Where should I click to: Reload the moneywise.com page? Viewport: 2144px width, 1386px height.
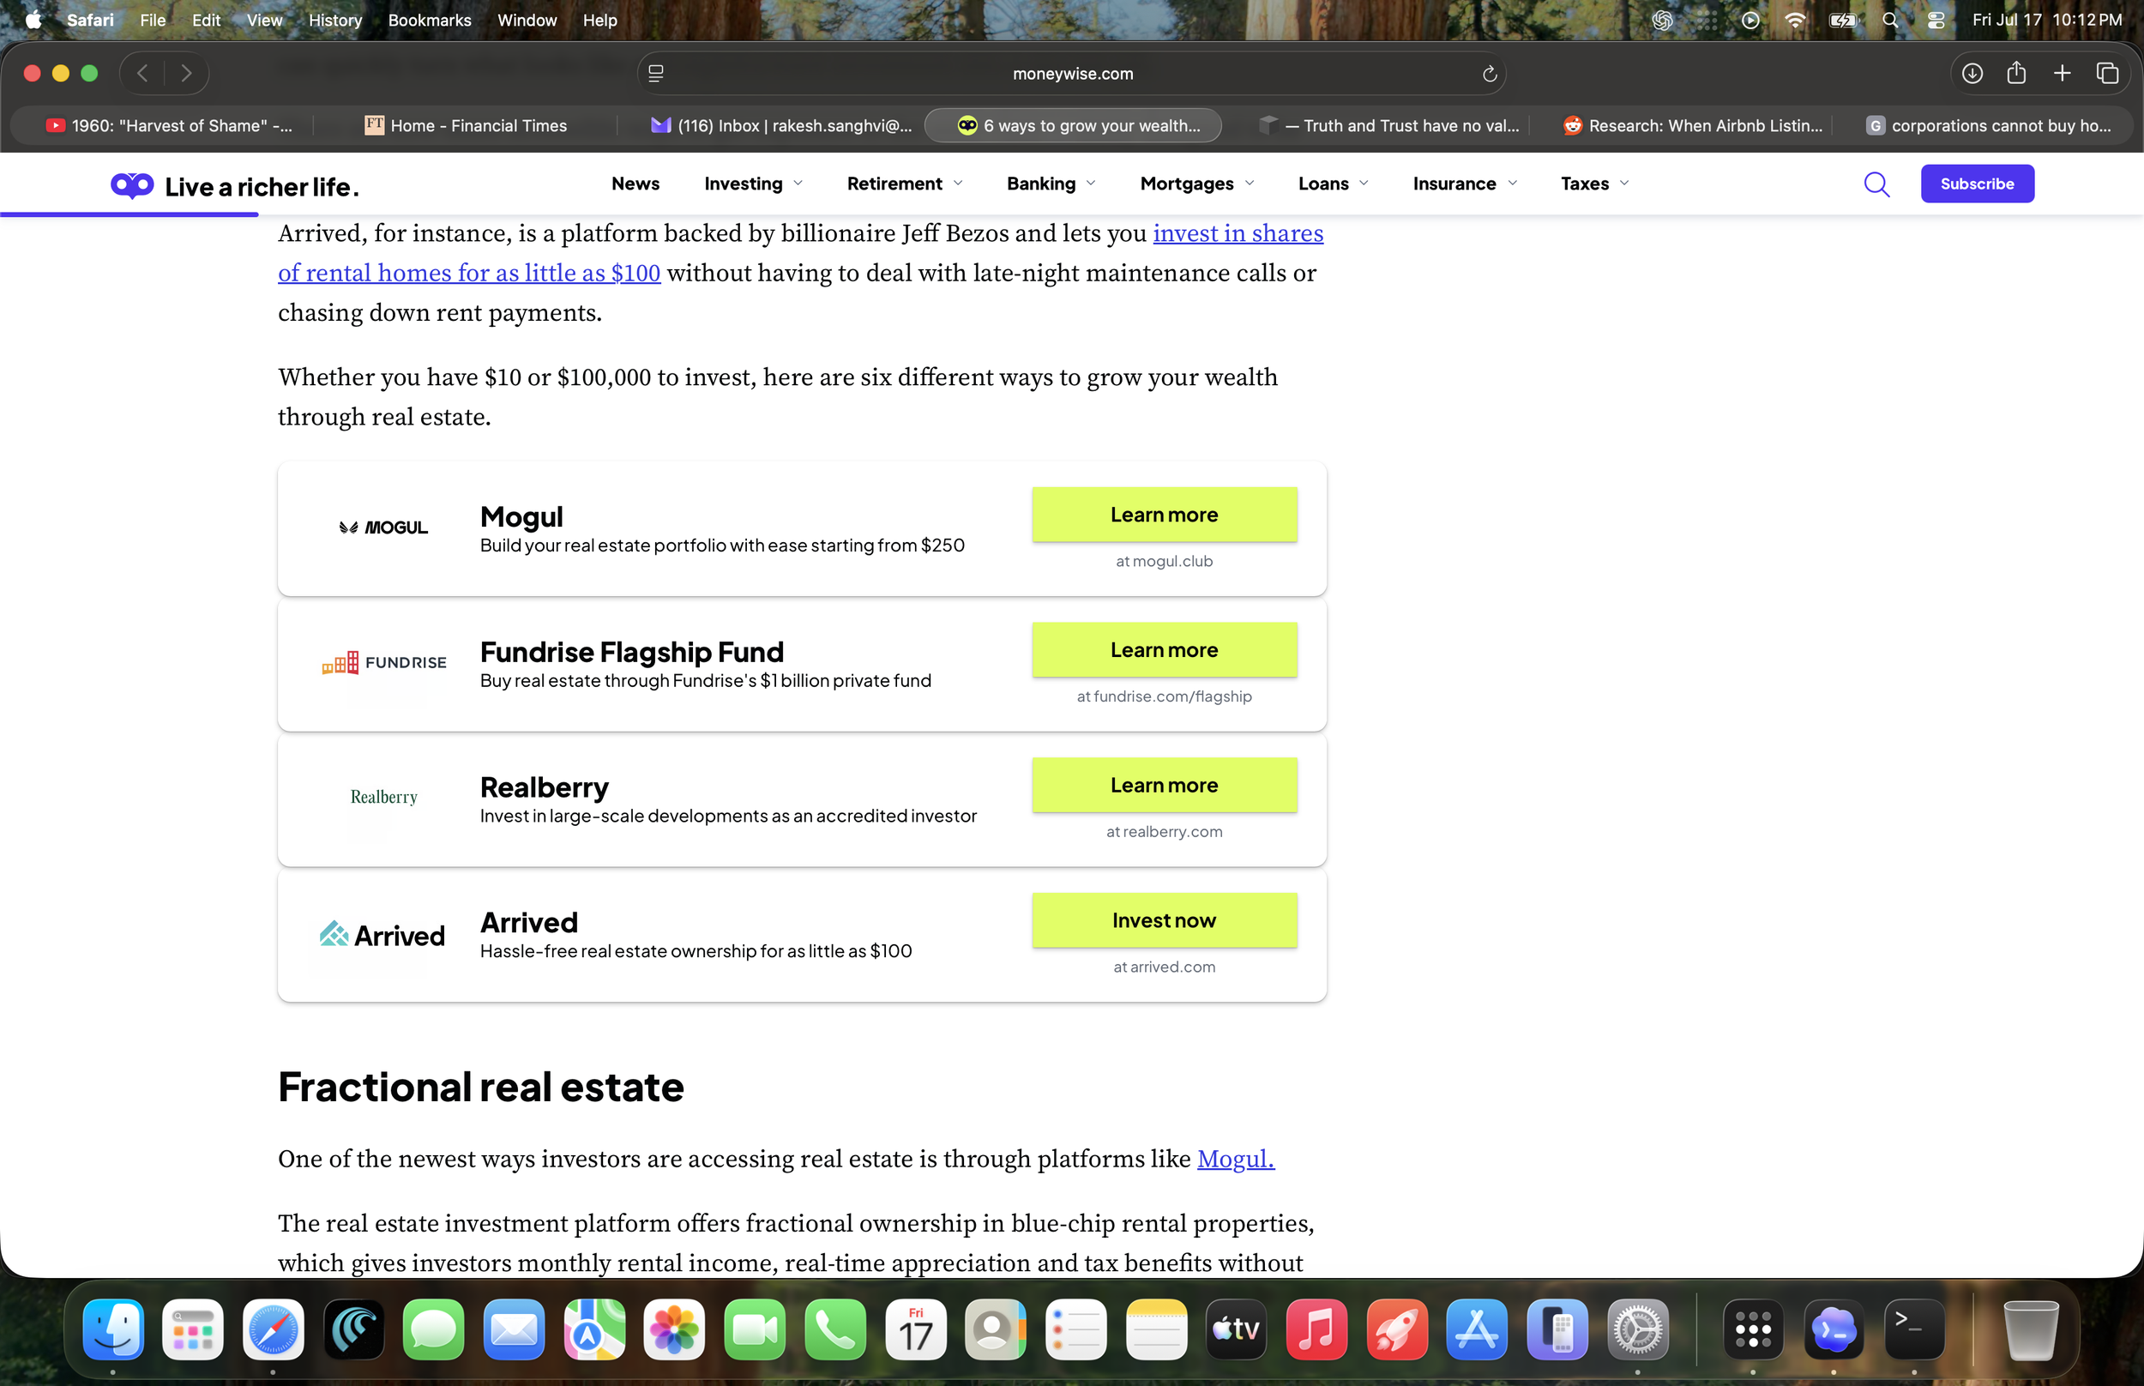1490,74
